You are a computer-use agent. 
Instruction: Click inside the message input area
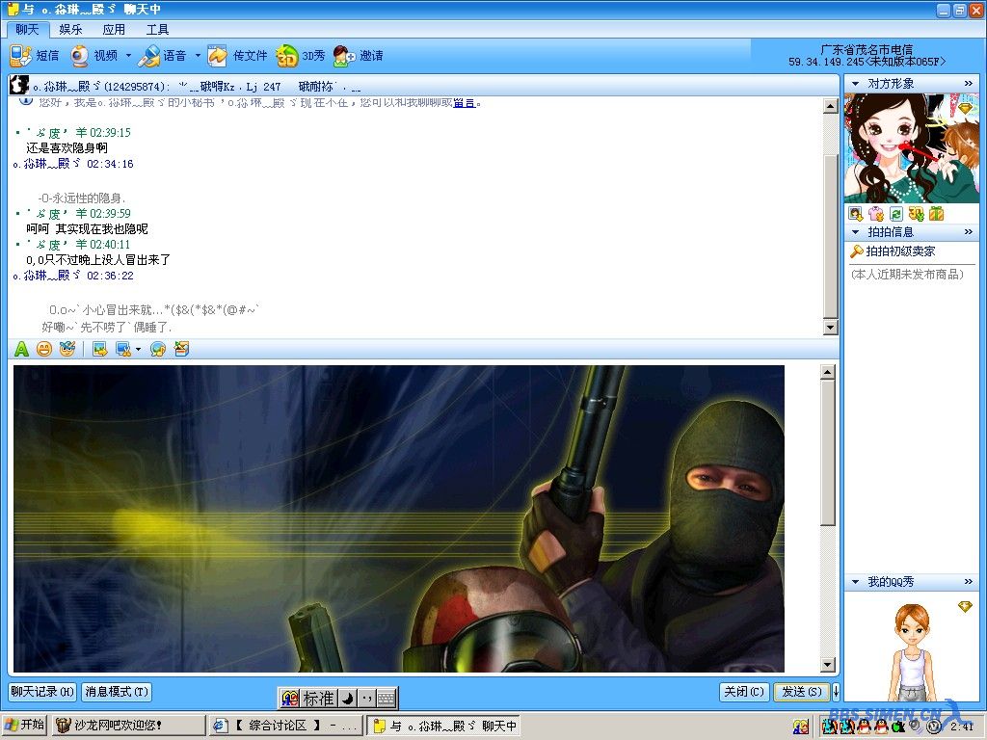pos(415,518)
